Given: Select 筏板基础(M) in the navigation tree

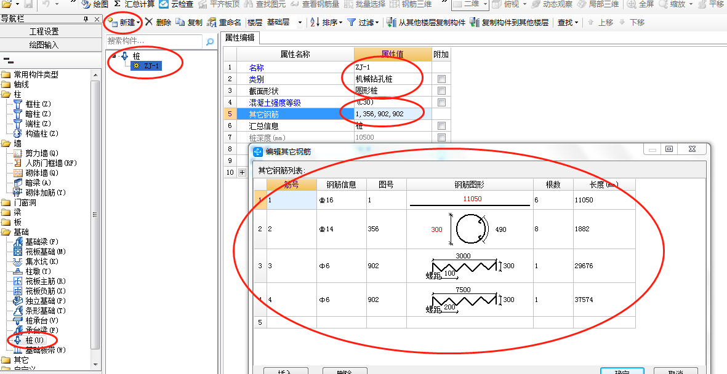Looking at the screenshot, I should pos(46,252).
